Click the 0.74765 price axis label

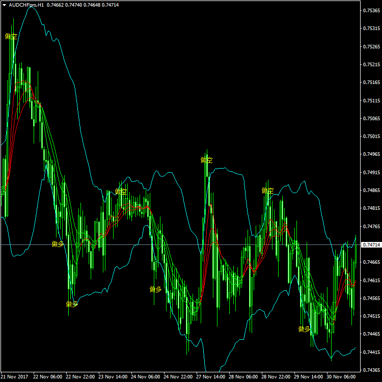(x=371, y=227)
